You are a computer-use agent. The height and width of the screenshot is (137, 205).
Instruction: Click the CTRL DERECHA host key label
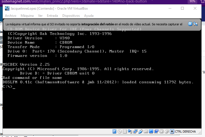pyautogui.click(x=185, y=131)
